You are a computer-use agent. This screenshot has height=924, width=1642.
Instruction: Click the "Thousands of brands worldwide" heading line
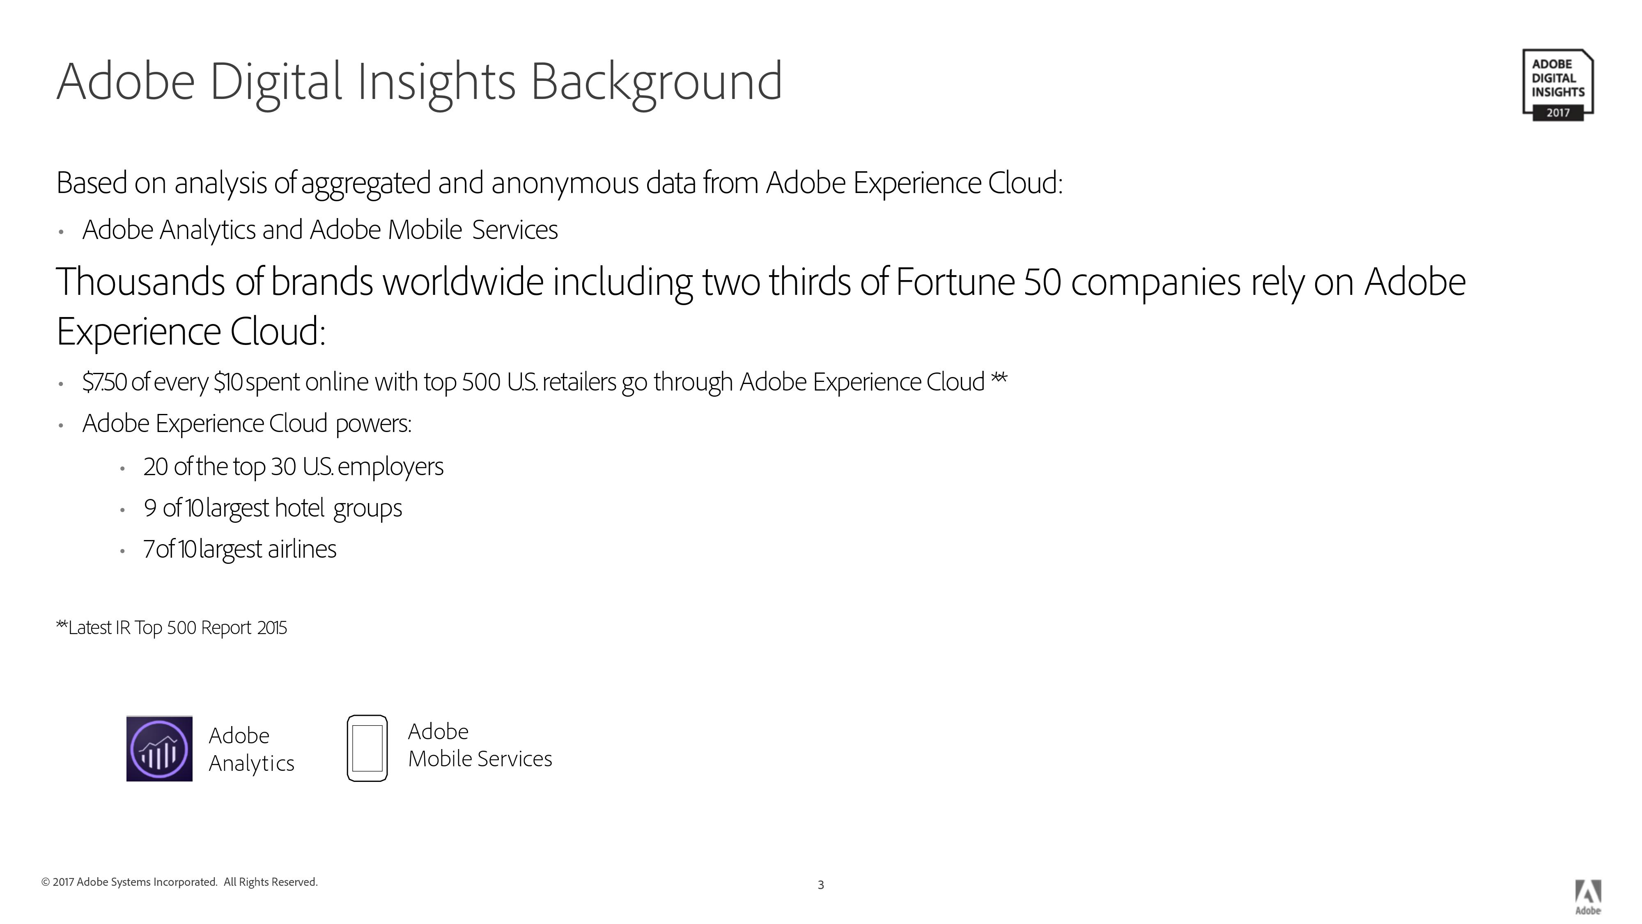point(760,282)
